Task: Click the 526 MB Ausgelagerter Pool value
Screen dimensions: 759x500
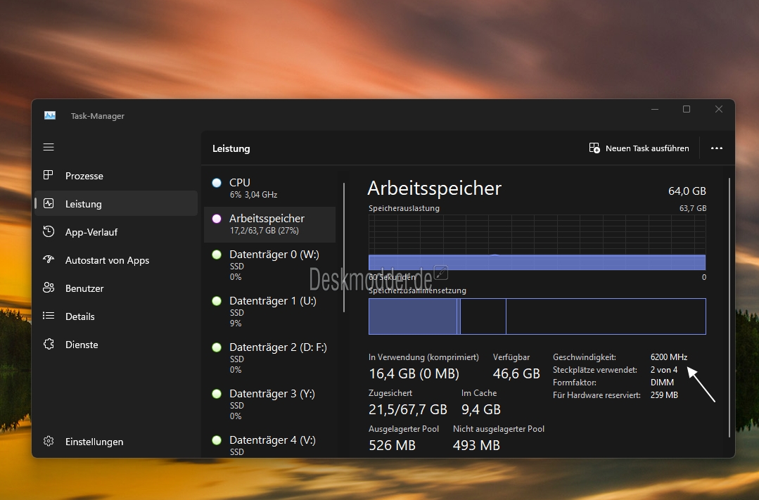Action: pyautogui.click(x=392, y=445)
